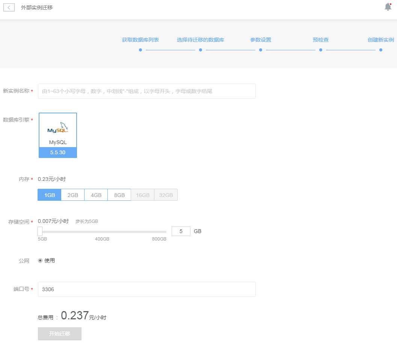The width and height of the screenshot is (397, 343).
Task: Click the new instance name input field
Action: coord(146,91)
